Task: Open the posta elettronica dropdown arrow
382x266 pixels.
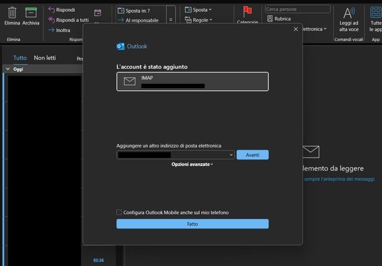Action: (325, 29)
